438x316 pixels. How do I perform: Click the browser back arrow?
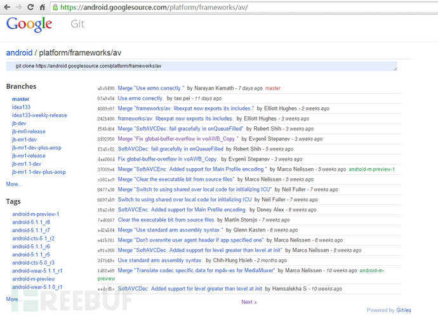point(6,8)
